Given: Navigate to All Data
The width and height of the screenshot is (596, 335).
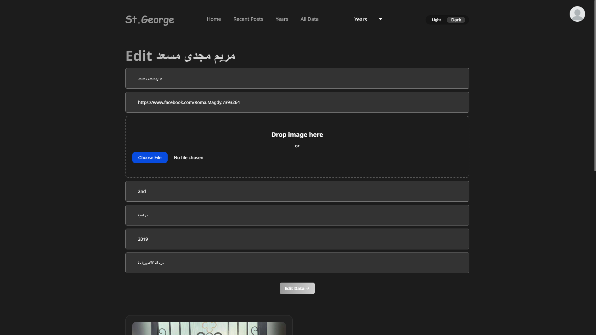Looking at the screenshot, I should pyautogui.click(x=309, y=19).
